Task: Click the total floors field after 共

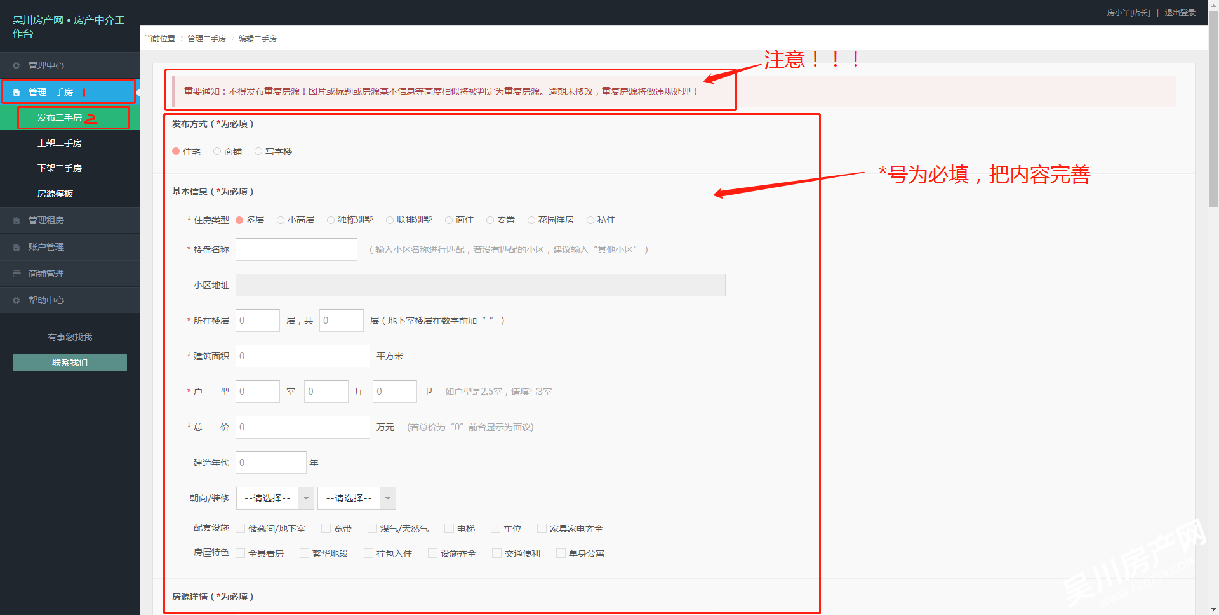Action: (342, 321)
